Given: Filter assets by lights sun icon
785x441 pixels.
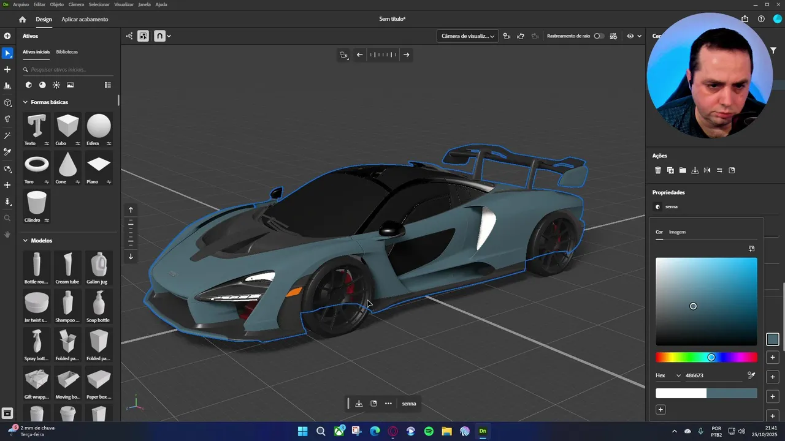Looking at the screenshot, I should point(56,85).
